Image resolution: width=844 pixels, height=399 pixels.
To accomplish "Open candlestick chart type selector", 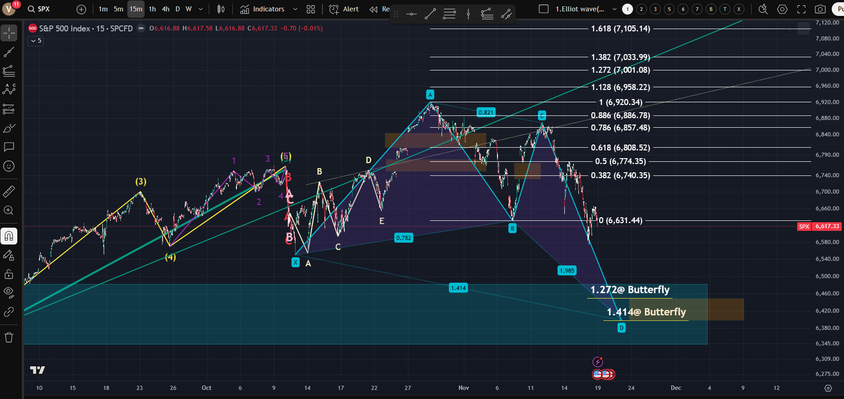I will (221, 9).
